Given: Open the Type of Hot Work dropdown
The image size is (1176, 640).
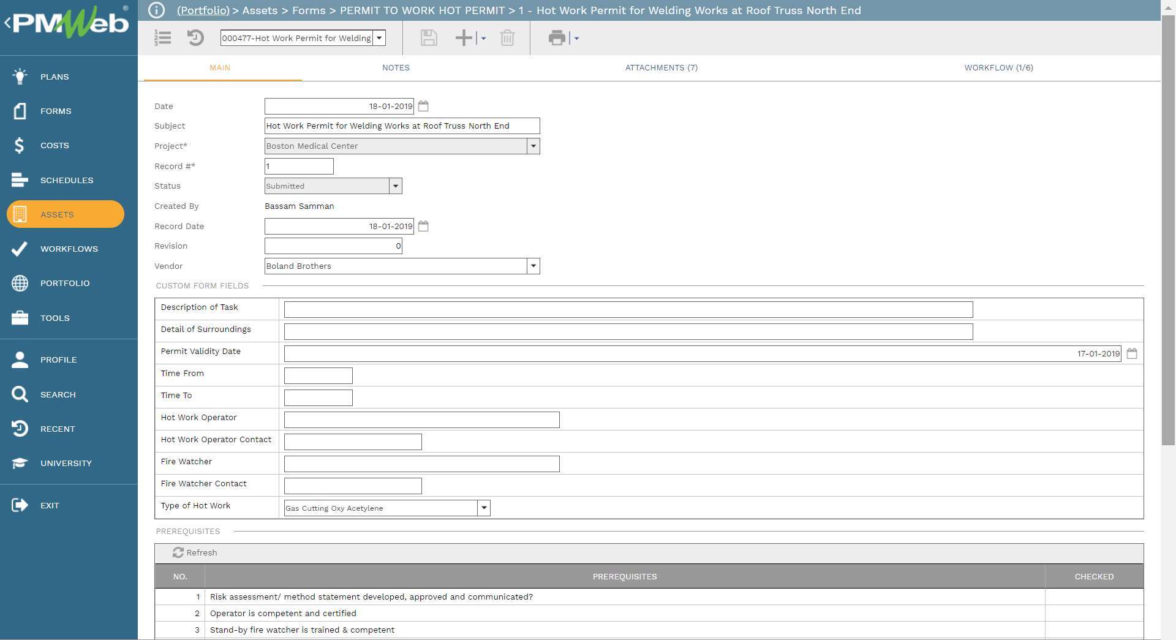Looking at the screenshot, I should (x=484, y=508).
